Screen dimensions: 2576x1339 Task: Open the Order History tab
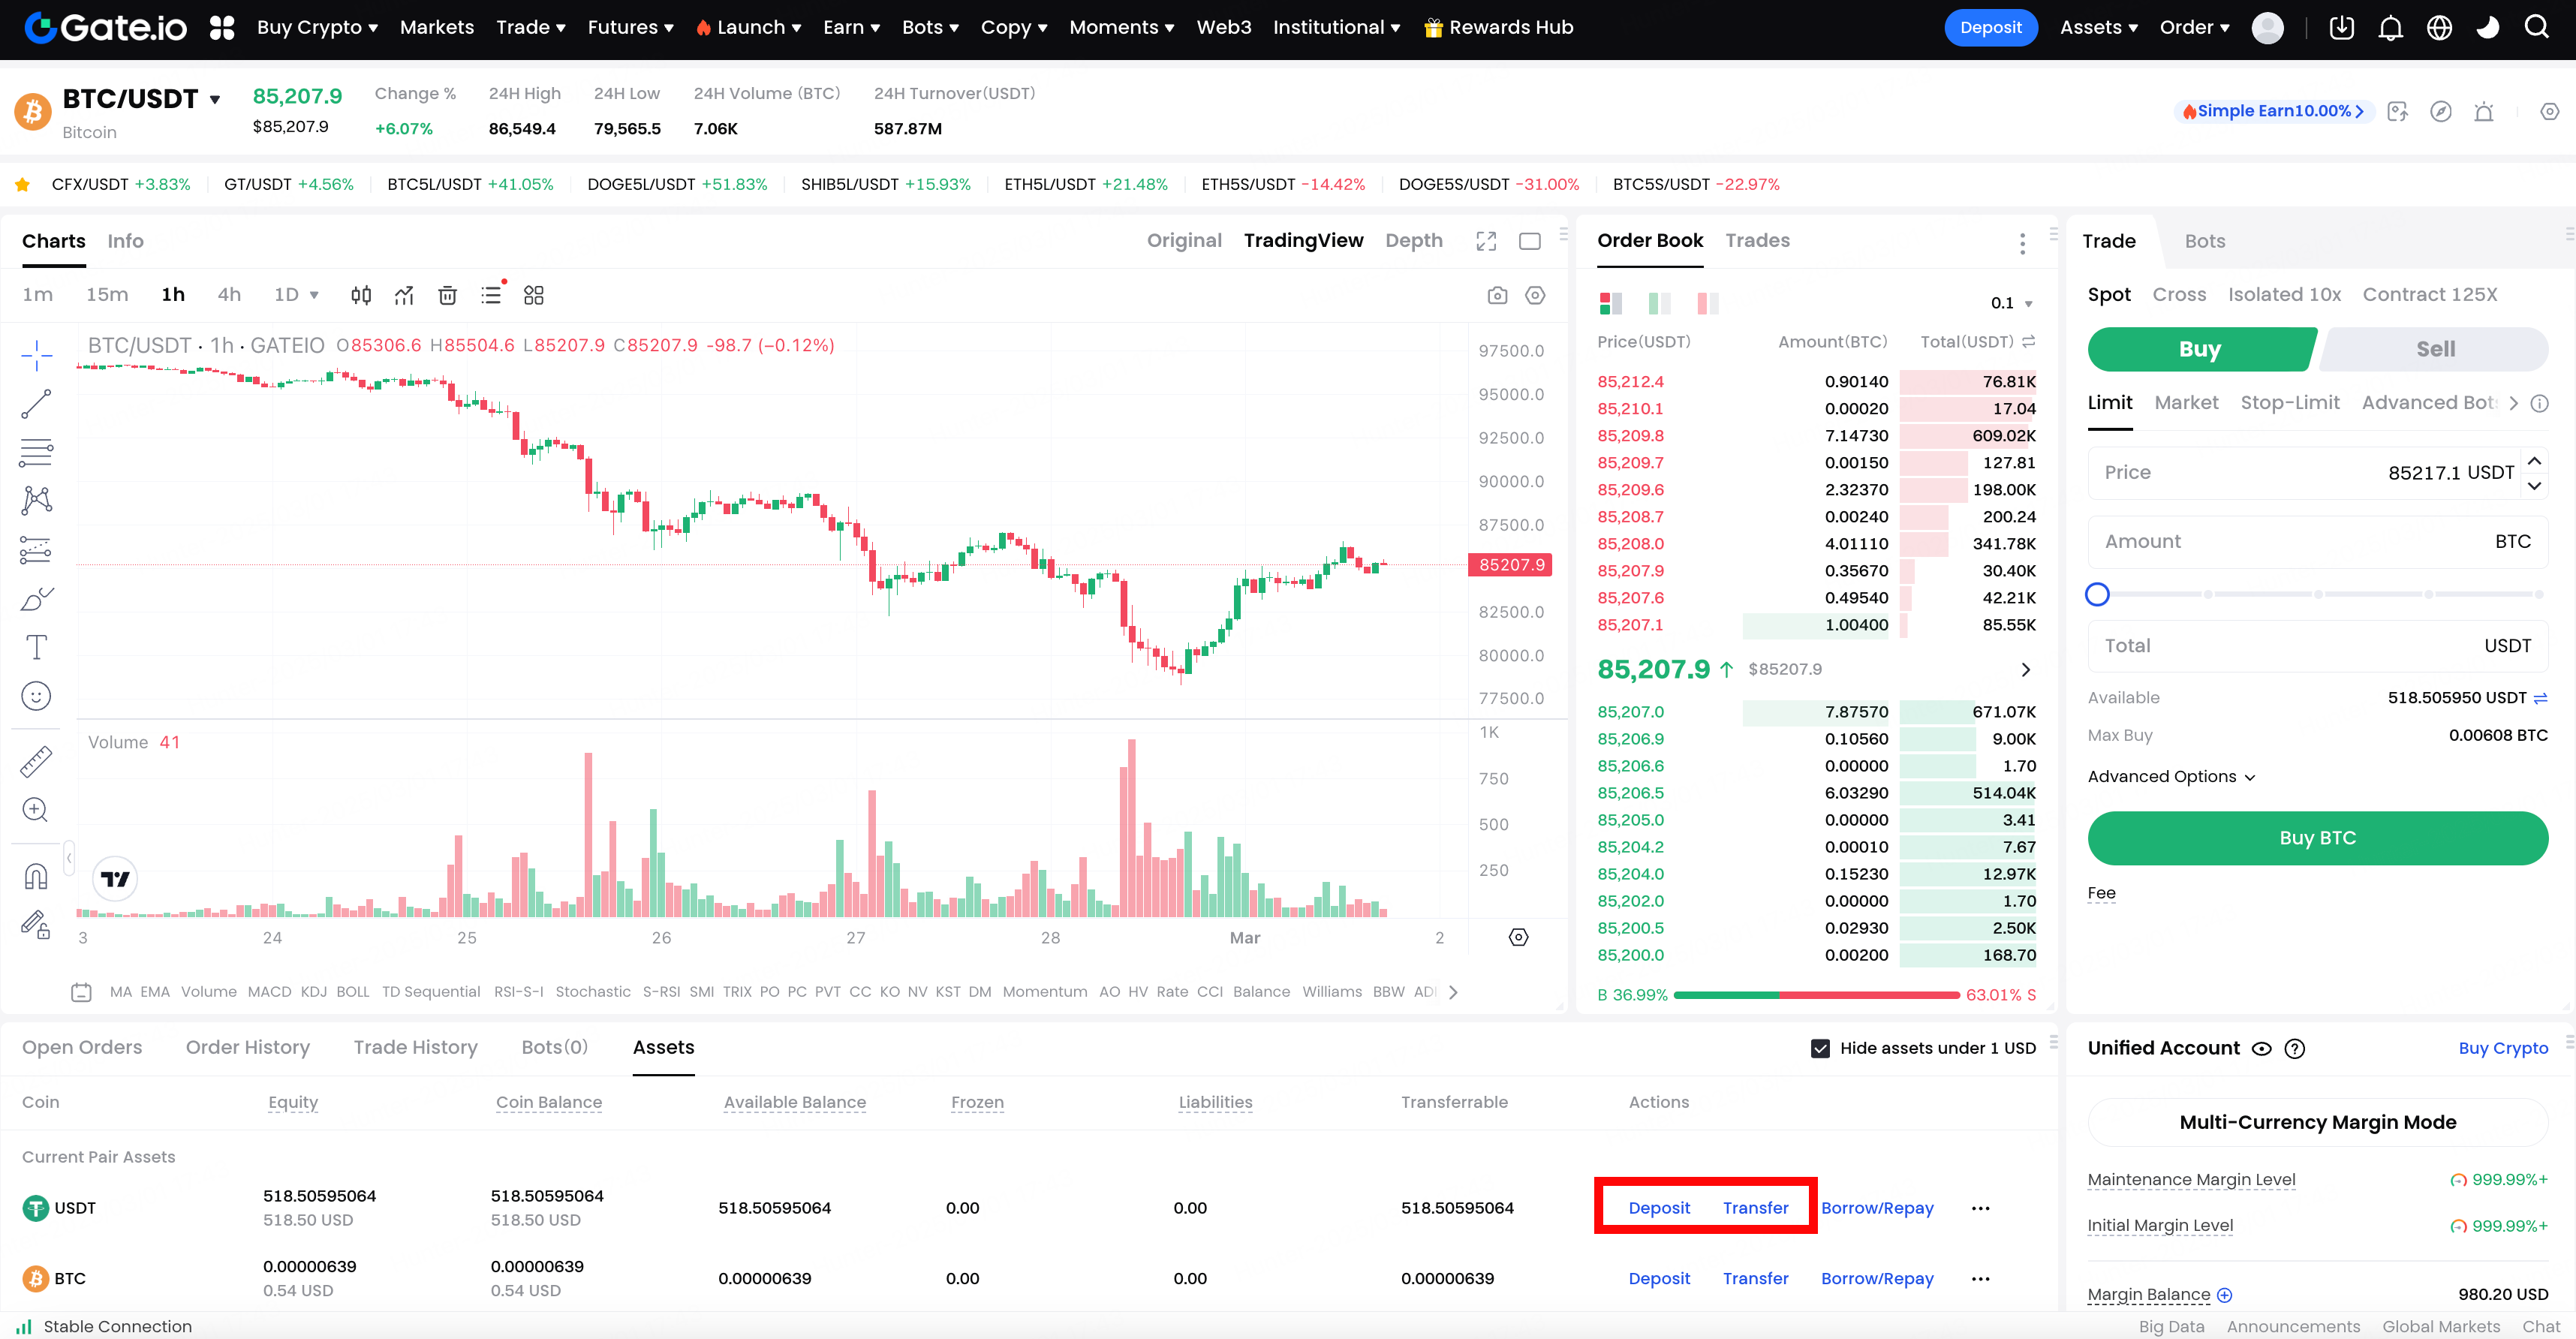(x=247, y=1047)
